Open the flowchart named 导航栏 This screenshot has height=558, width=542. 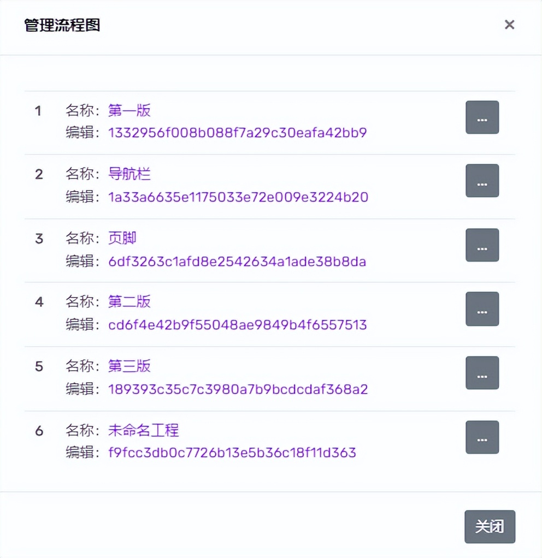(129, 174)
